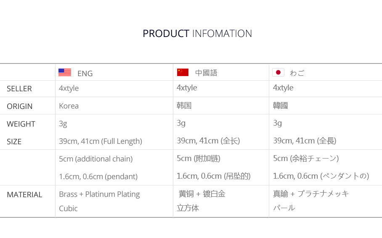Click the PRODUCT INFOMATION heading
Image resolution: width=382 pixels, height=238 pixels.
(x=197, y=34)
